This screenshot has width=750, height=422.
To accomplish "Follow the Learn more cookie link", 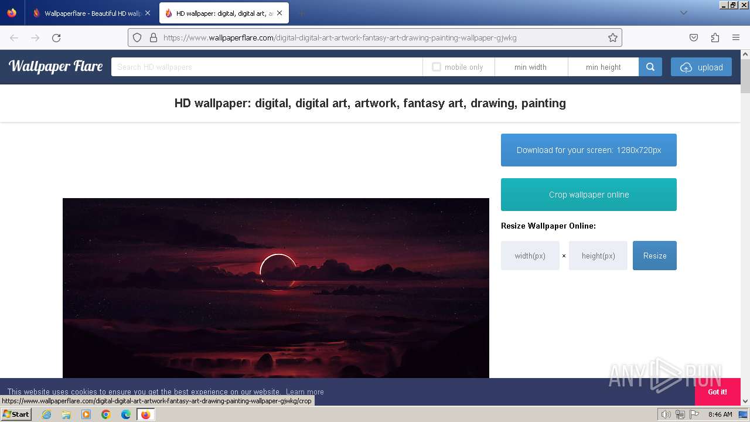I will 305,392.
